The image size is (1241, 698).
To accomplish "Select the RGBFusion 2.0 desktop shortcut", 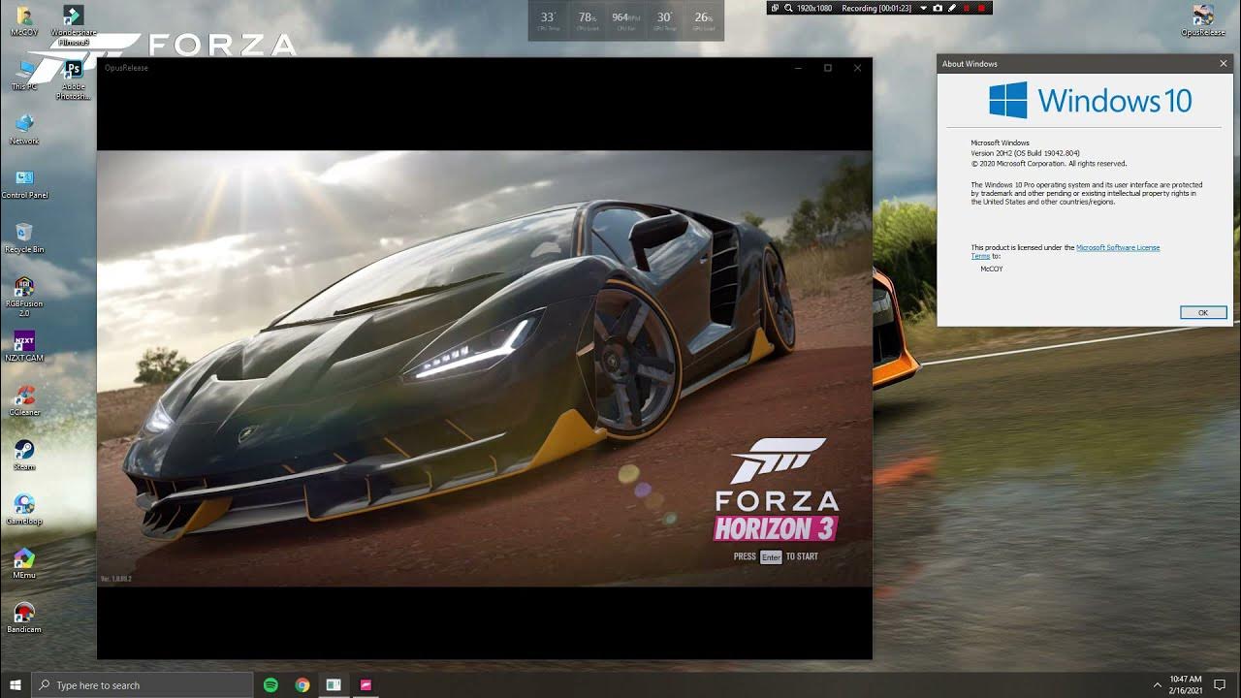I will [x=24, y=297].
